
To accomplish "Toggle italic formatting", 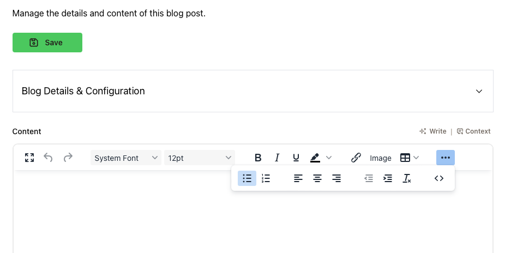I will pyautogui.click(x=277, y=158).
